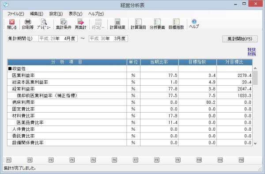Select the ■収益性 section row

130,68
